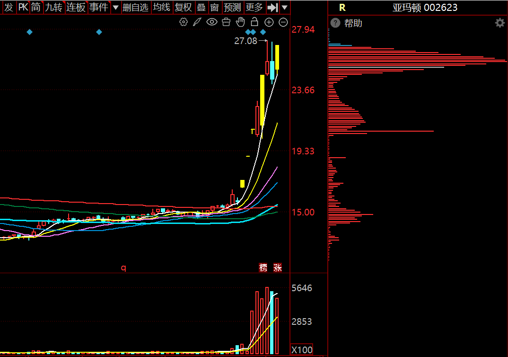Click the leftmost blue diamond event marker
Screen dimensions: 508x357
pos(29,32)
